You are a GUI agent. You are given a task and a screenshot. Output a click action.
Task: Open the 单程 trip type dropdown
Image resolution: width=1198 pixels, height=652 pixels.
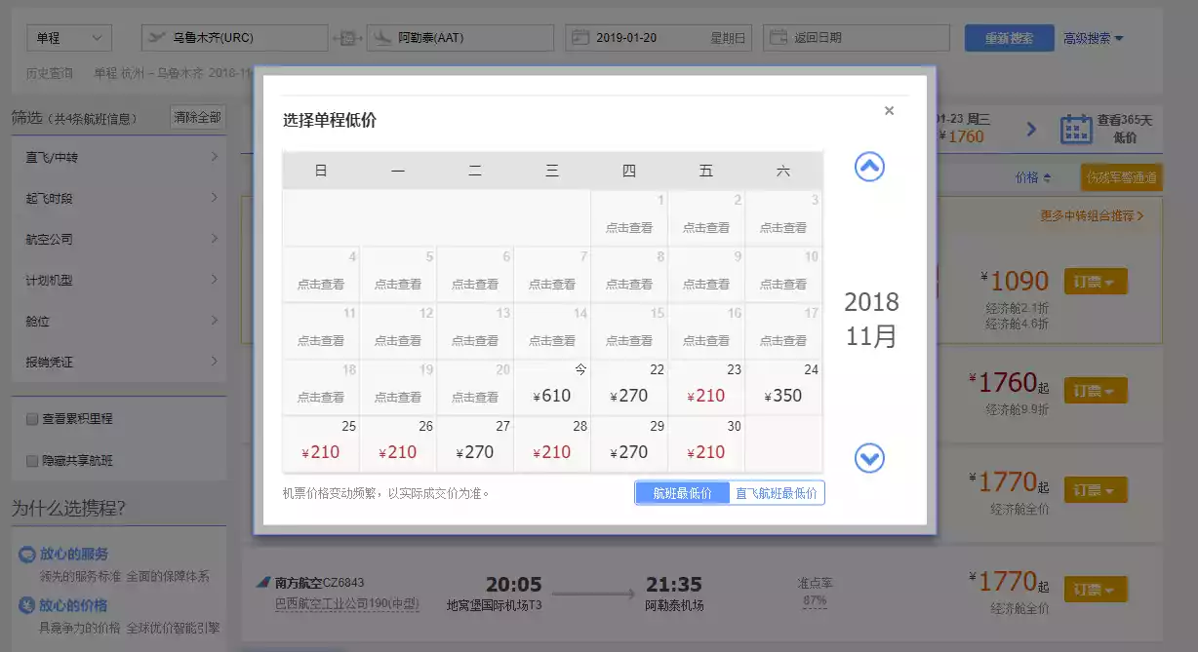click(68, 38)
